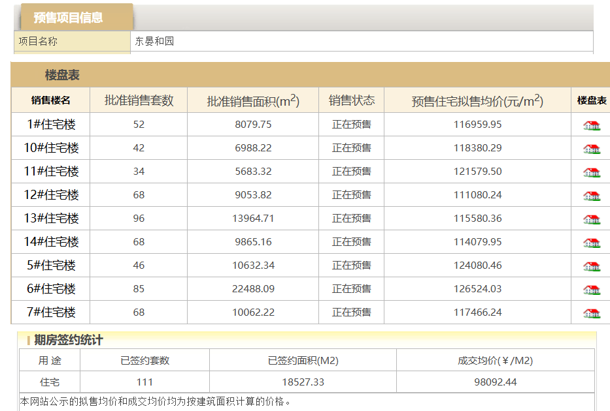This screenshot has height=411, width=610.
Task: Click the 1#住宅楼 building name
Action: click(51, 125)
